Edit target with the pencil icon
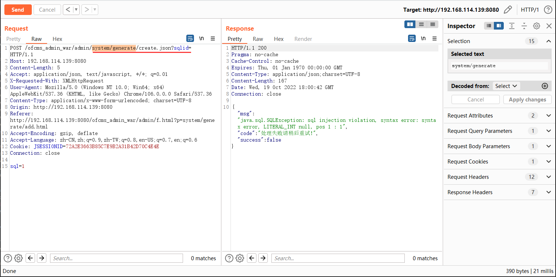 tap(508, 10)
